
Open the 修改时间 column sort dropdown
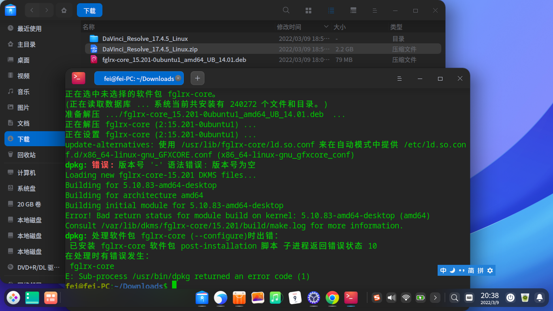326,27
